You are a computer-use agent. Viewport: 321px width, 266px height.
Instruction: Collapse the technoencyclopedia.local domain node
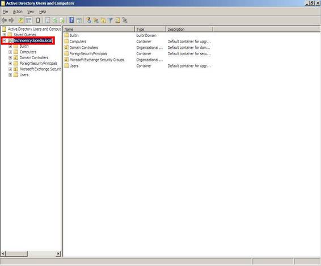point(5,40)
